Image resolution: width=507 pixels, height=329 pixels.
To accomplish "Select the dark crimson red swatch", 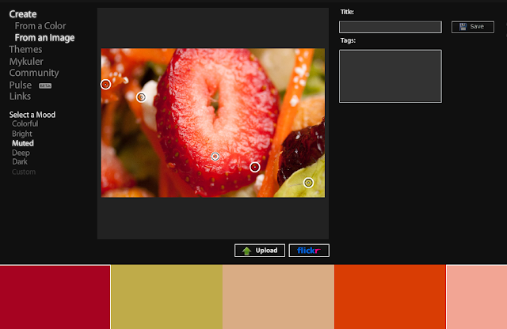I will (55, 297).
